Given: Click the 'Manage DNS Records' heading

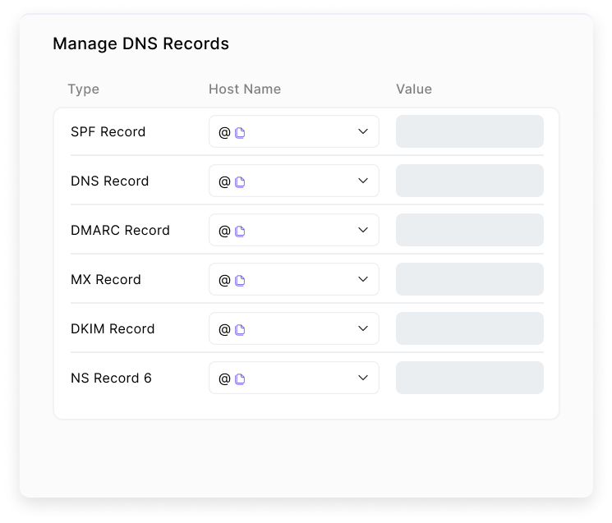Looking at the screenshot, I should 141,44.
